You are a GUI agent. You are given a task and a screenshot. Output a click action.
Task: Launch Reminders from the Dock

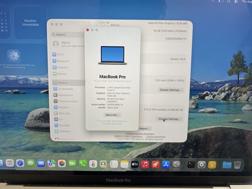(x=114, y=164)
